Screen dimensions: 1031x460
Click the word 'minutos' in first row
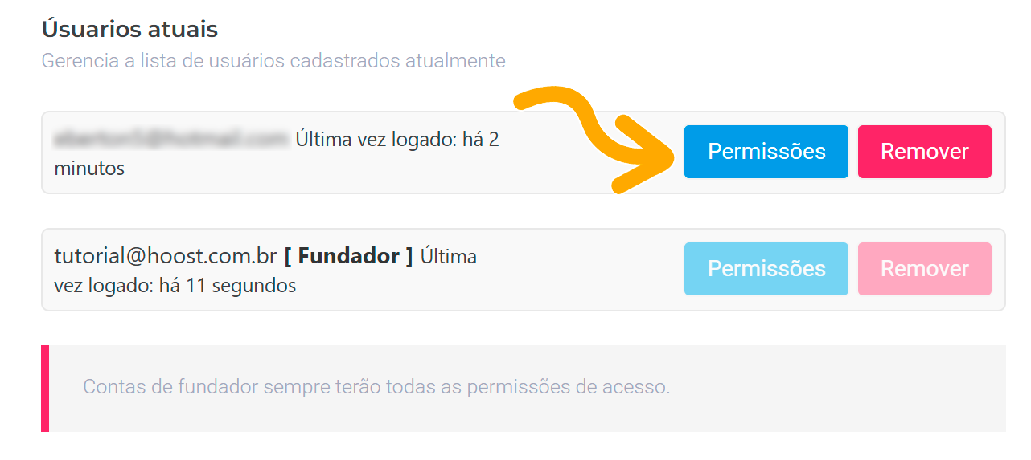[x=89, y=169]
